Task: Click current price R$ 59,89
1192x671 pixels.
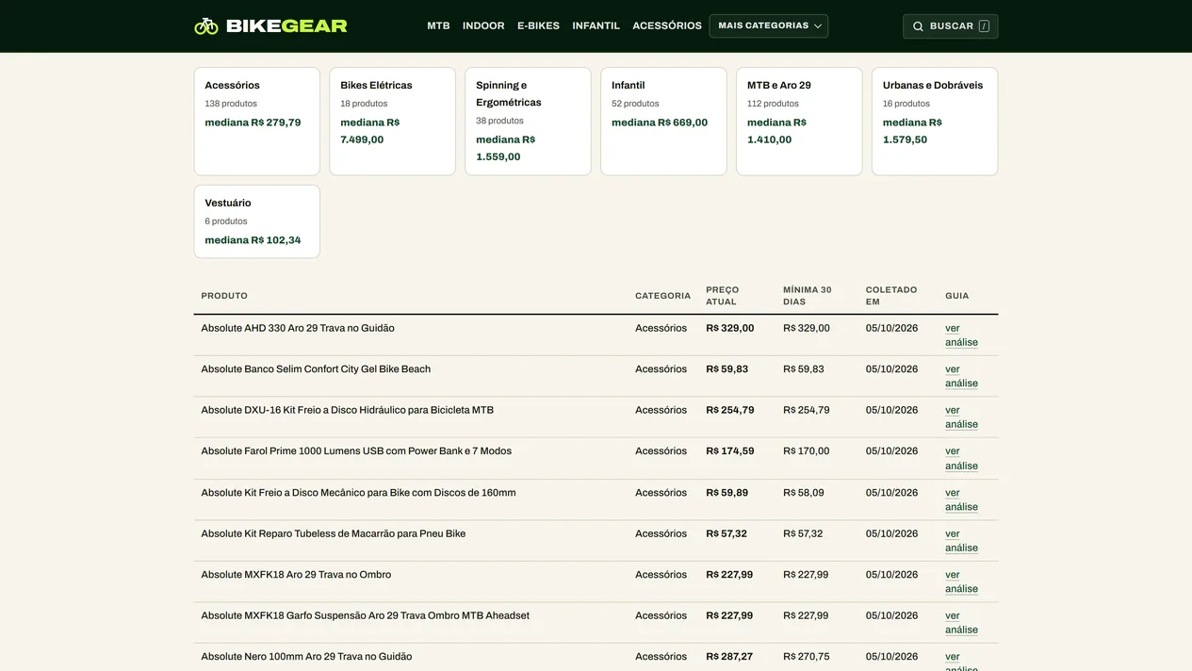Action: point(727,493)
